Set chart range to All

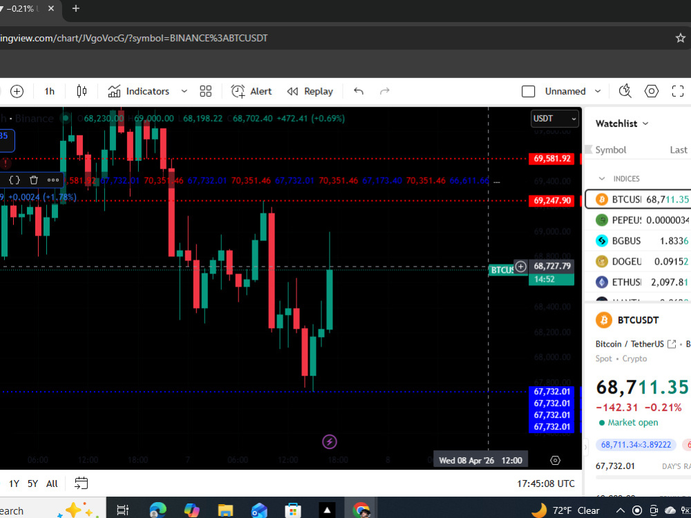click(x=52, y=483)
